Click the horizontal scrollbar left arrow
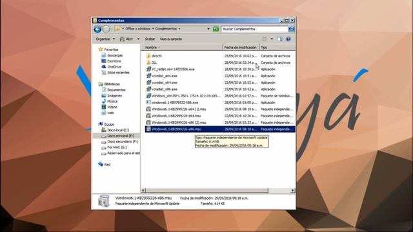The height and width of the screenshot is (232, 413). (x=143, y=190)
